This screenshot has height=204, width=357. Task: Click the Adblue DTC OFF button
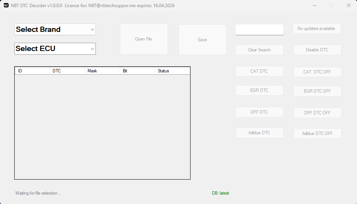click(318, 133)
